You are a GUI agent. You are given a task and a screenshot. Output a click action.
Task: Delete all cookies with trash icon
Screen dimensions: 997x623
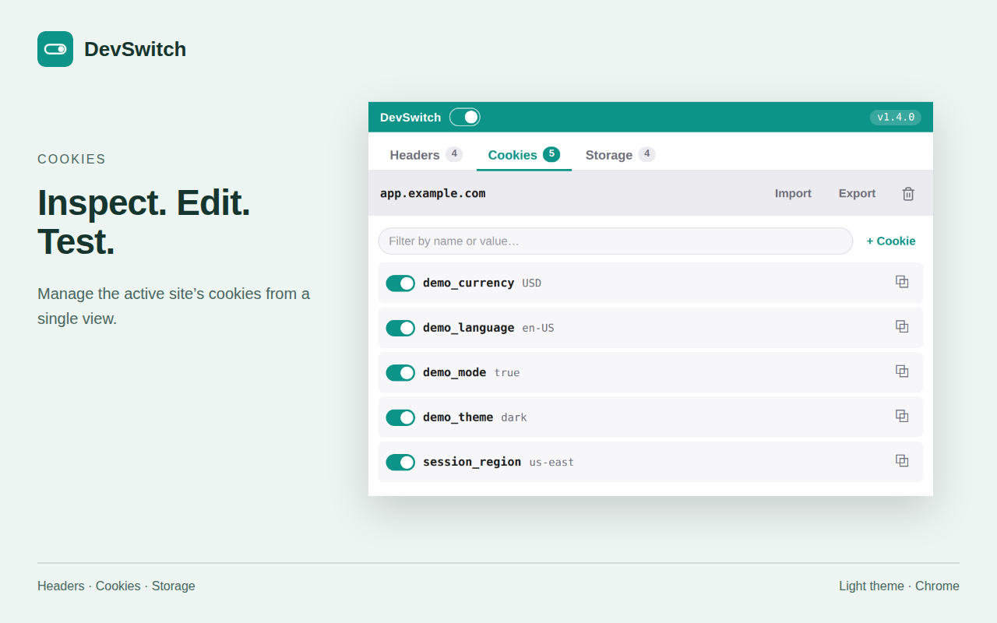(x=908, y=193)
